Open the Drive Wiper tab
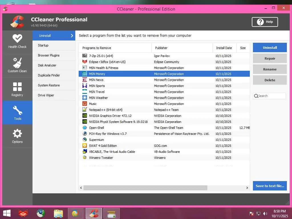292x219 pixels. pyautogui.click(x=54, y=95)
